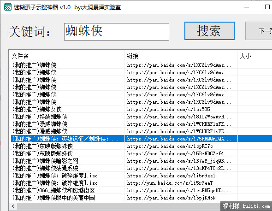Viewport: 272px width, 211px height.
Task: Click link ending 1cpRC7c
Action: (170, 146)
